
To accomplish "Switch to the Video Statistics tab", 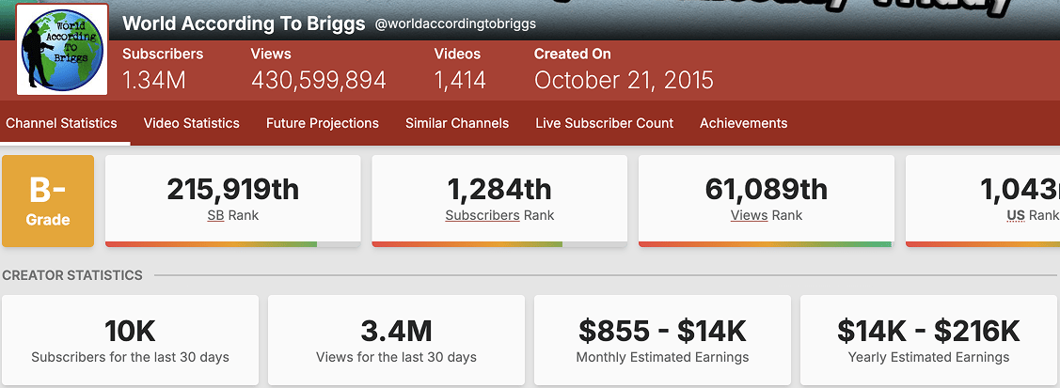I will click(x=191, y=123).
